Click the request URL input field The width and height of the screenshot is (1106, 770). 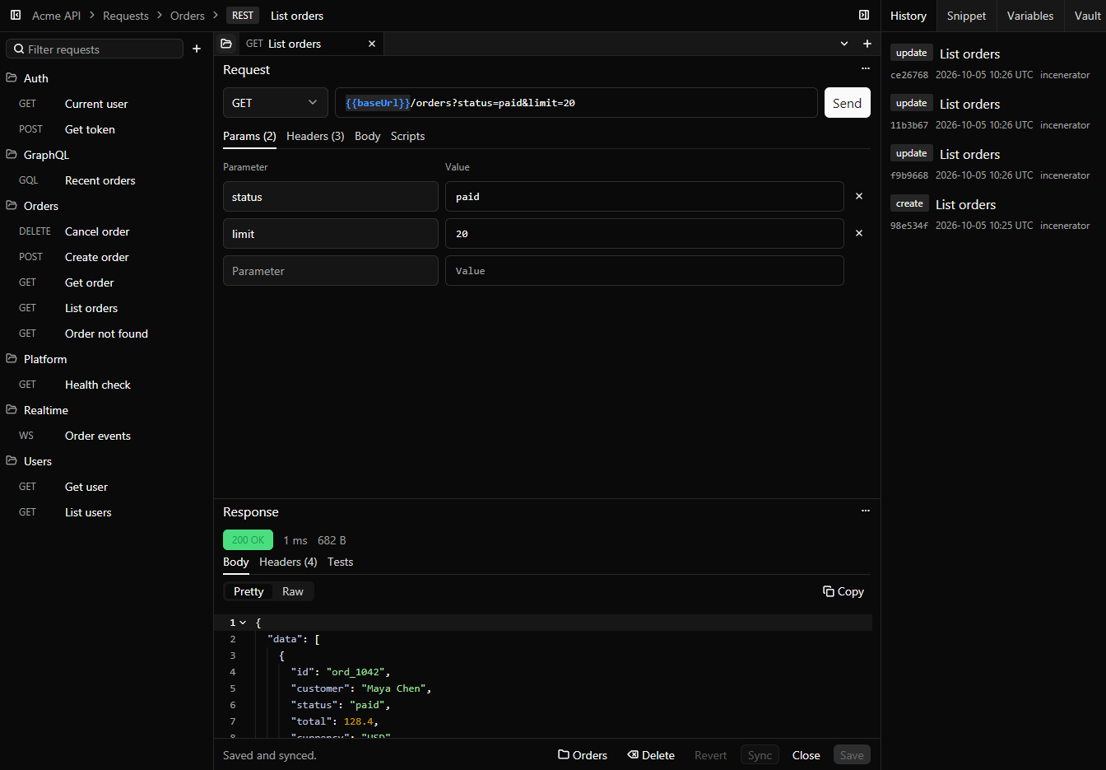[x=576, y=103]
